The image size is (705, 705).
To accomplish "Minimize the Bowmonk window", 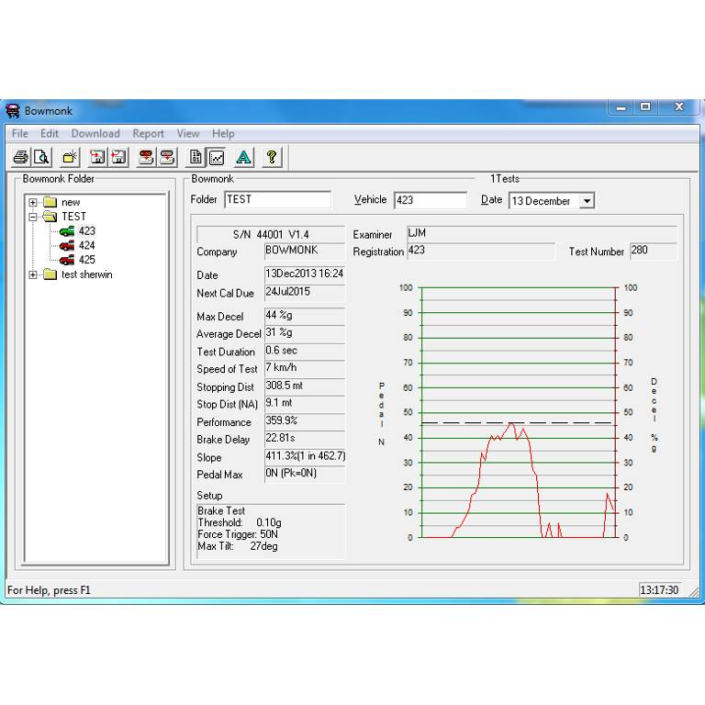I will [621, 107].
